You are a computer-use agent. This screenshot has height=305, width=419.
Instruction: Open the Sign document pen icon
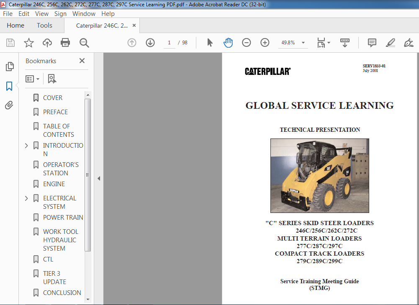pyautogui.click(x=409, y=43)
